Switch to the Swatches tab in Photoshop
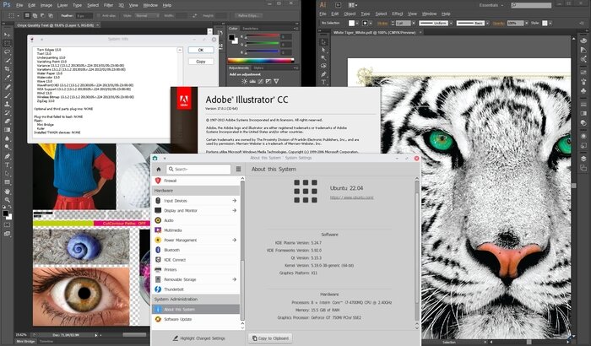 250,28
